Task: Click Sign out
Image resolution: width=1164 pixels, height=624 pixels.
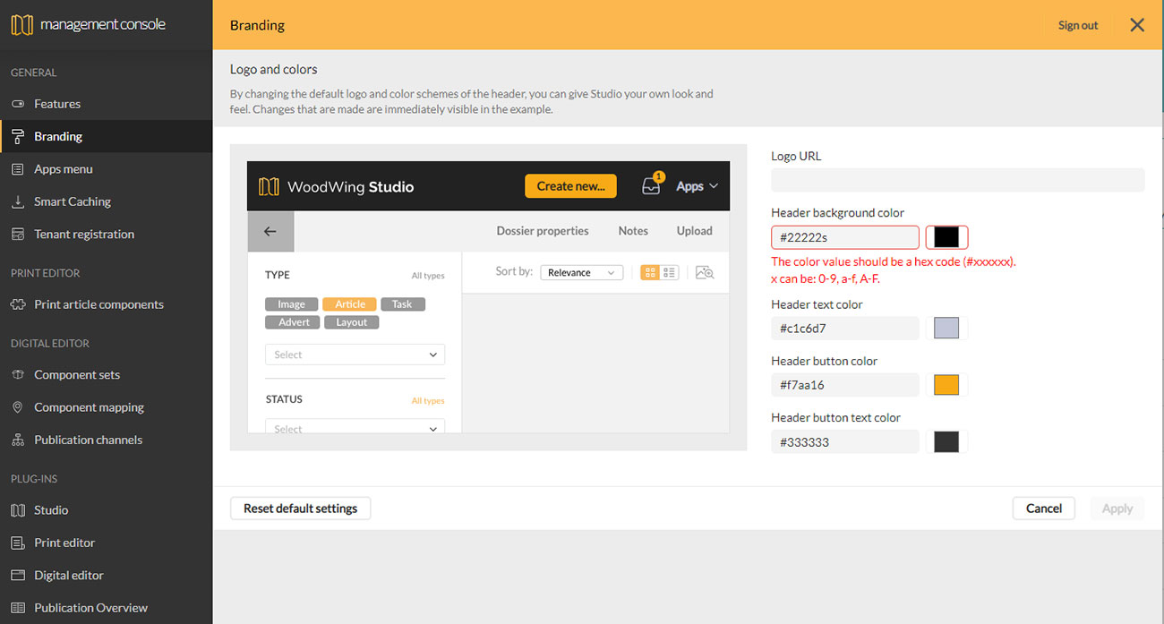Action: (x=1078, y=25)
